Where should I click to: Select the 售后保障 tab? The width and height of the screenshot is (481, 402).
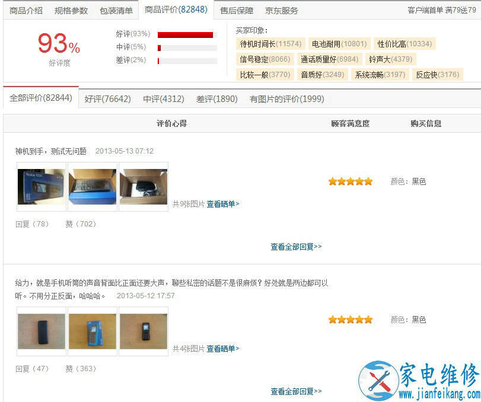point(237,11)
